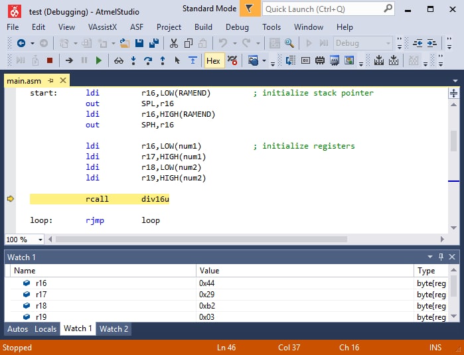
Task: Open the active files dropdown at tab row end
Action: 455,81
